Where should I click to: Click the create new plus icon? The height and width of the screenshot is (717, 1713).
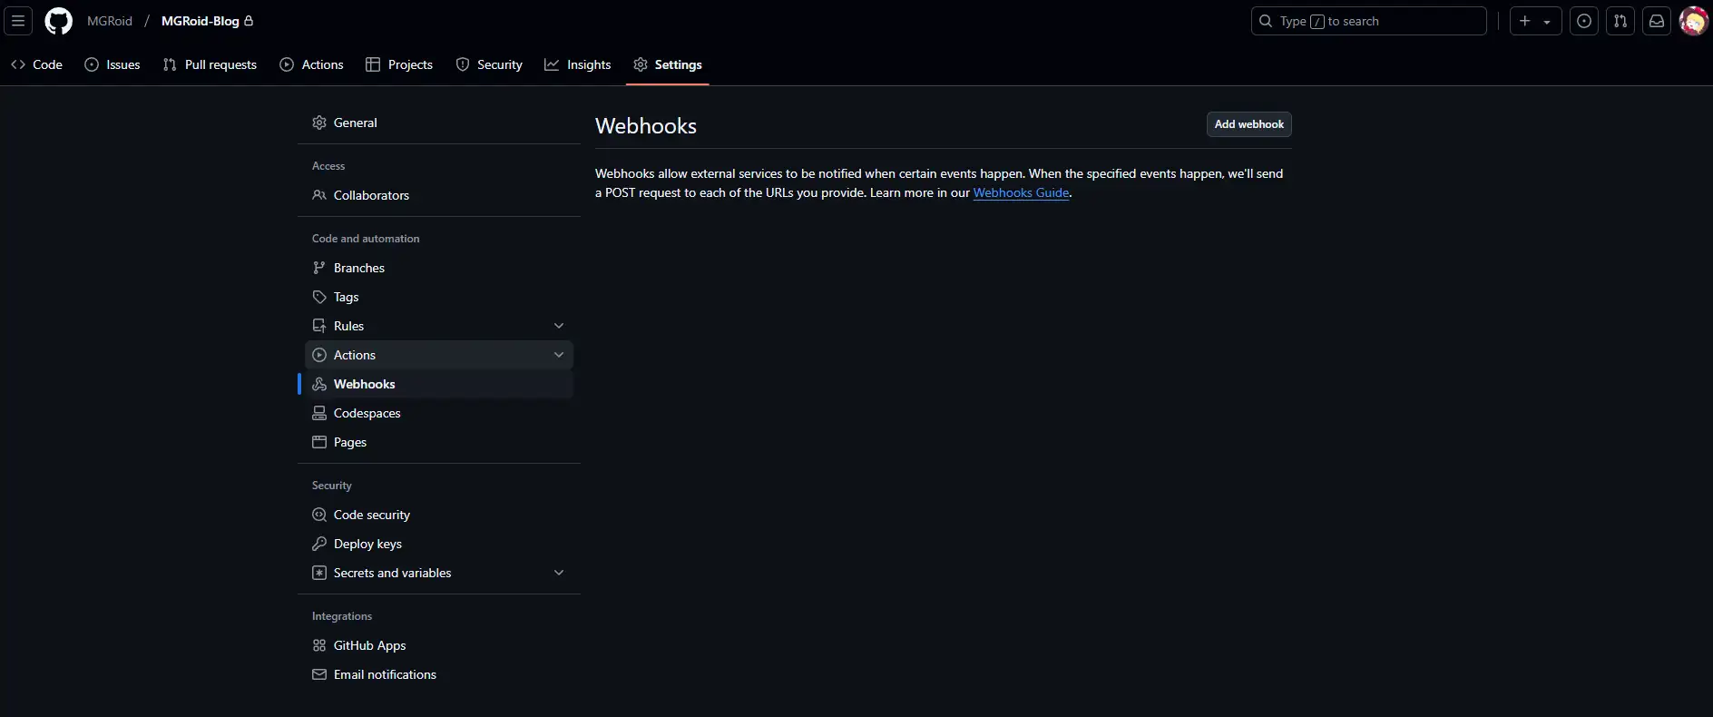pos(1525,21)
